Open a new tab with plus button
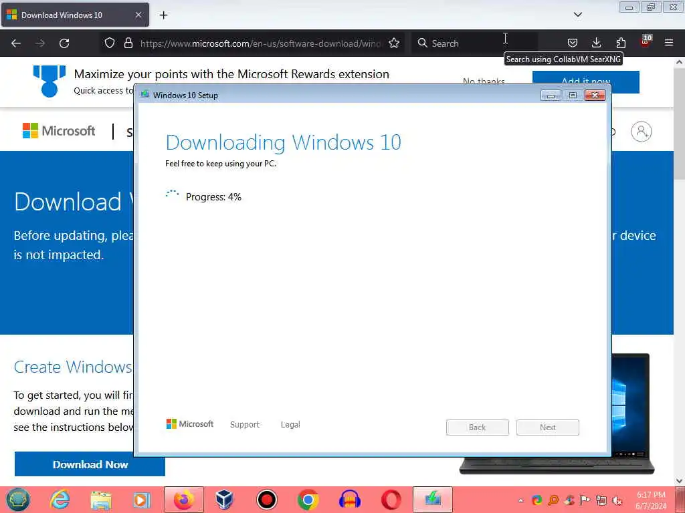 click(x=163, y=15)
